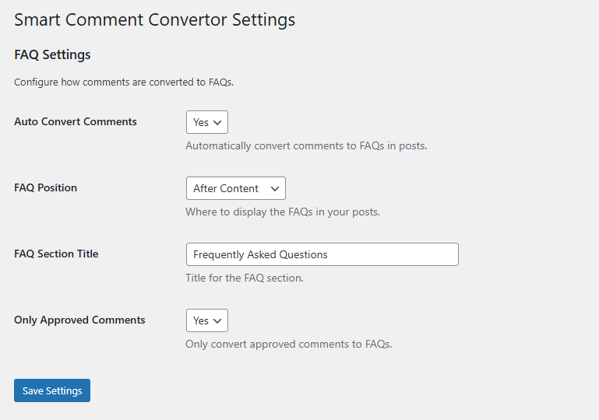This screenshot has height=420, width=599.
Task: Click the 'Only convert approved comments' help text
Action: pyautogui.click(x=288, y=344)
